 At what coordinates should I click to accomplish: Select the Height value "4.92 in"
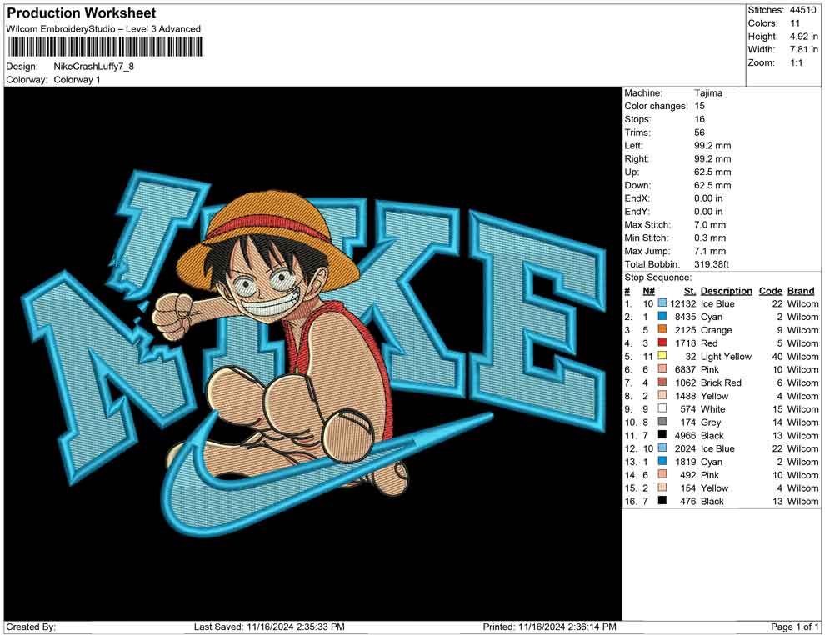tap(804, 37)
